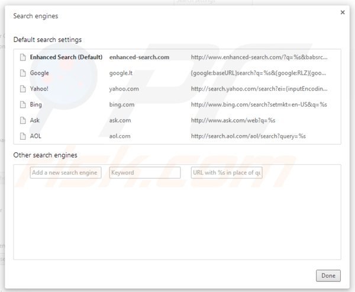Select the Ask search engine name
355x292 pixels.
[x=35, y=120]
